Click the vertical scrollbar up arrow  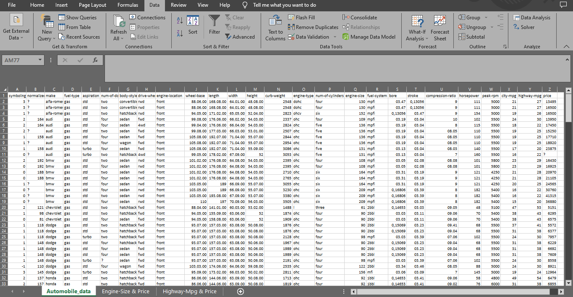point(569,90)
